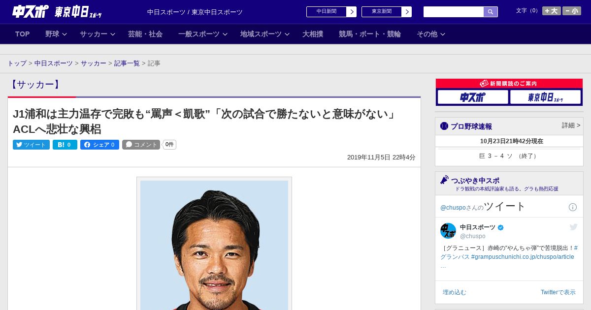The image size is (591, 310).
Task: Click 中日スポーツ account name in tweet
Action: coord(478,227)
